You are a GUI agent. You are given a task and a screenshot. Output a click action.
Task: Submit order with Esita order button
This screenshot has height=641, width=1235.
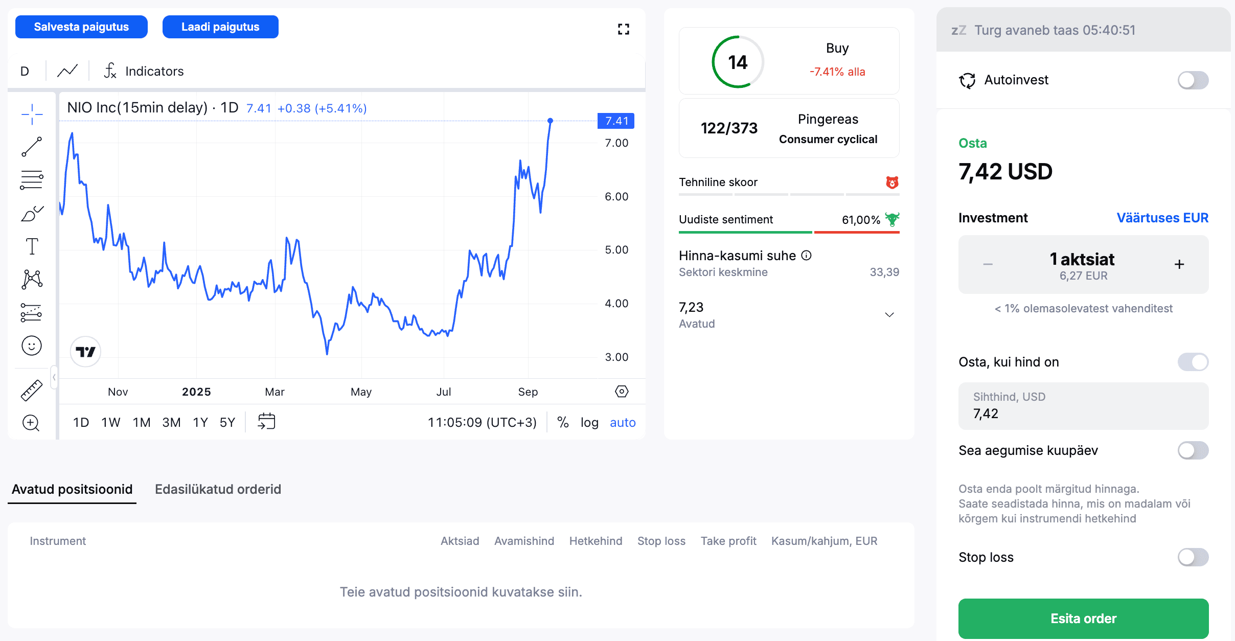pos(1083,619)
